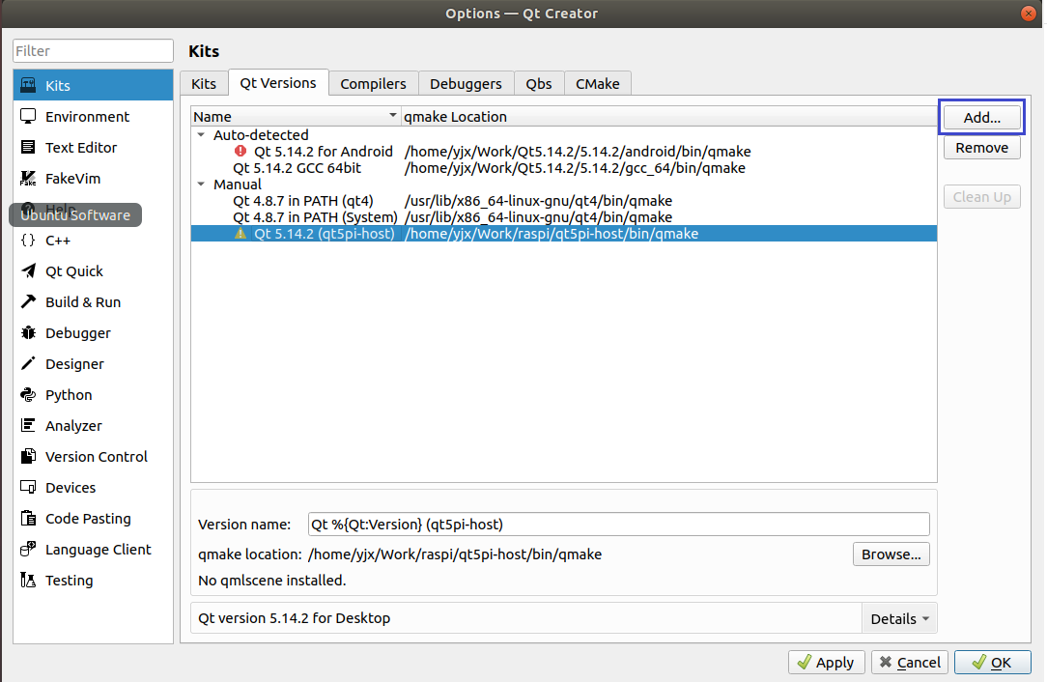Select Qt 5.14.2 GCC 64bit row
Screen dimensions: 1047x682
coord(563,168)
